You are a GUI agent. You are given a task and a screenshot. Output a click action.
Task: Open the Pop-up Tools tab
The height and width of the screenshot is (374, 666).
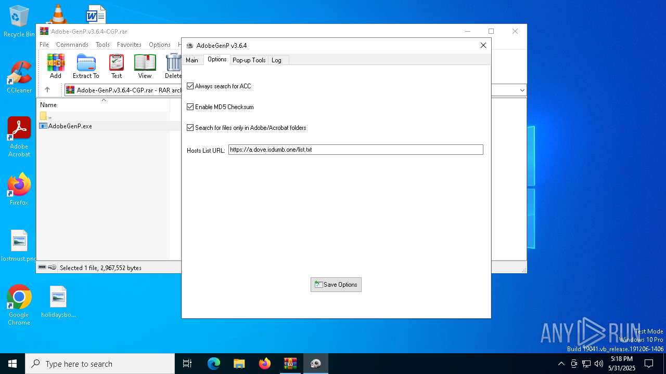(249, 60)
